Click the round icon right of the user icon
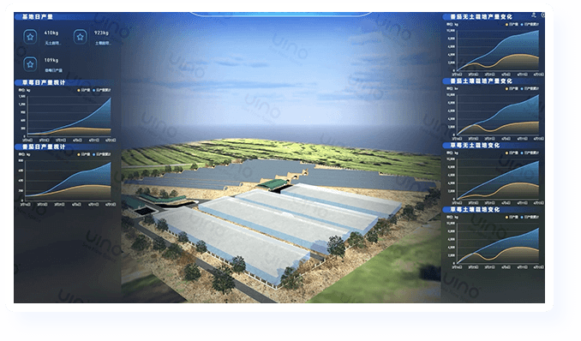The width and height of the screenshot is (581, 341). point(542,15)
